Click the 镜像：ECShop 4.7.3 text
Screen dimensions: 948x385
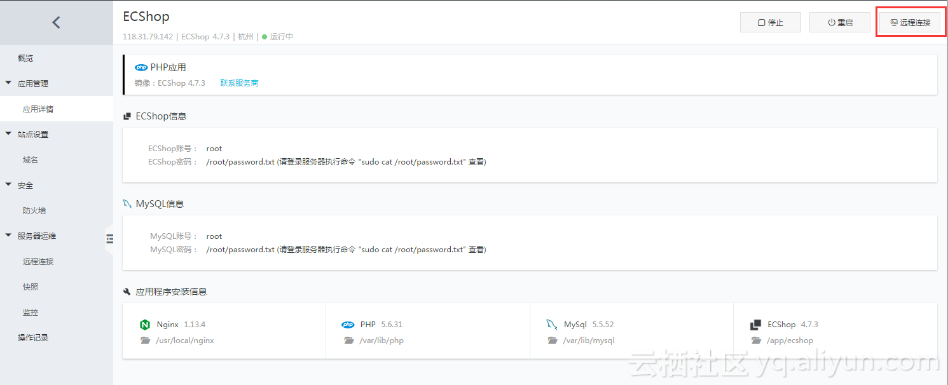[170, 83]
